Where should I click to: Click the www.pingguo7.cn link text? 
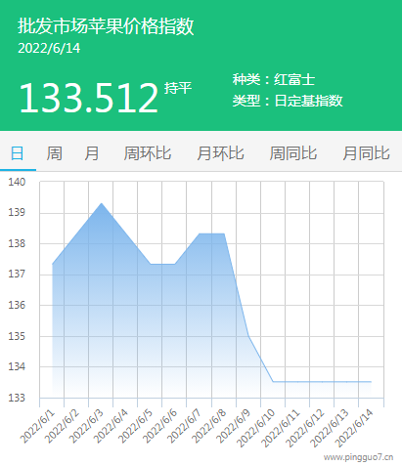(358, 457)
